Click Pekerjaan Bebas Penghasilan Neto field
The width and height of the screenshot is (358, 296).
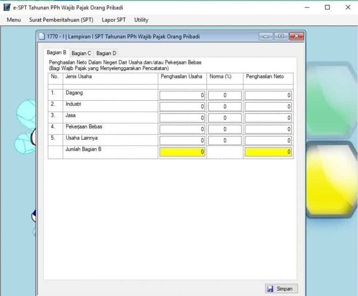tap(268, 129)
